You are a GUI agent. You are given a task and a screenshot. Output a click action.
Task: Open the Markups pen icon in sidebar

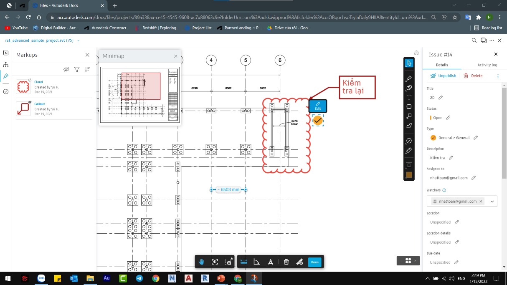tap(6, 76)
